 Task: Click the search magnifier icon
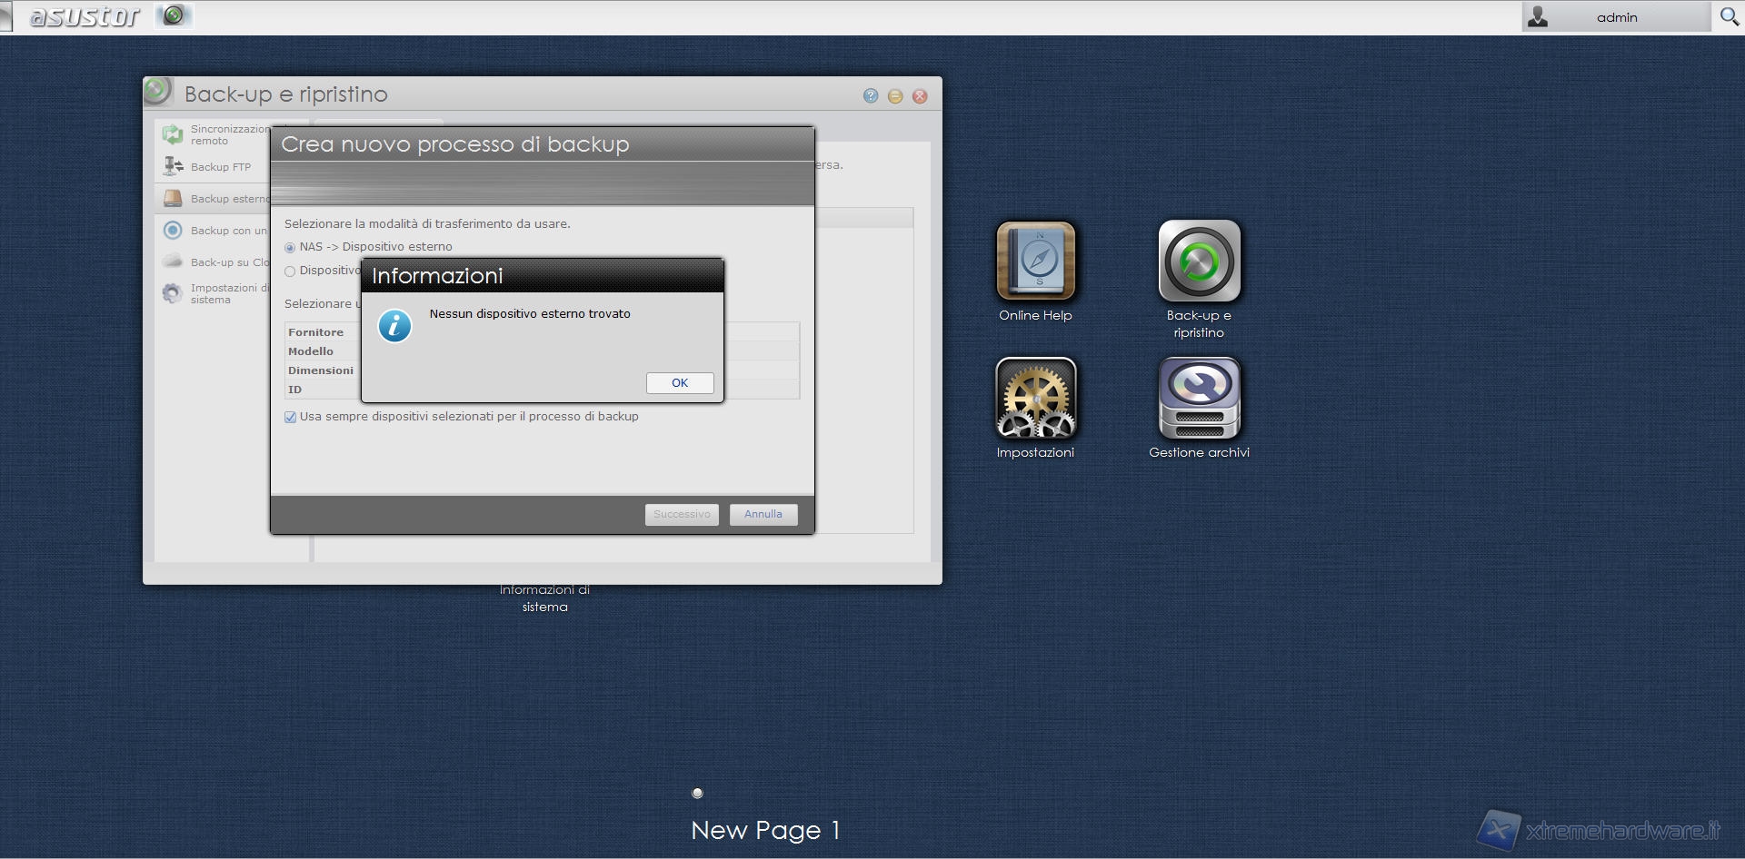(1729, 17)
